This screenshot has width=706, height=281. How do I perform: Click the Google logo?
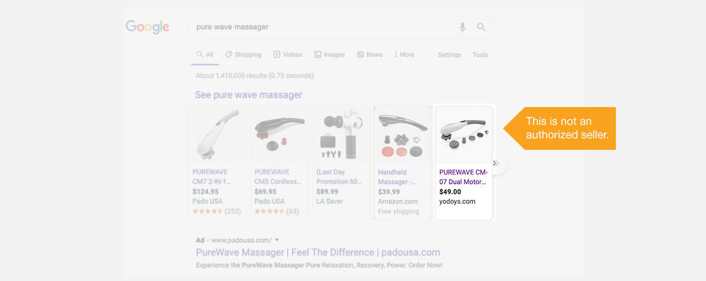pos(147,27)
